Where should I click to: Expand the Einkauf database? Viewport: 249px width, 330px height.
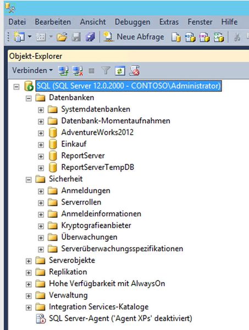[x=41, y=145]
